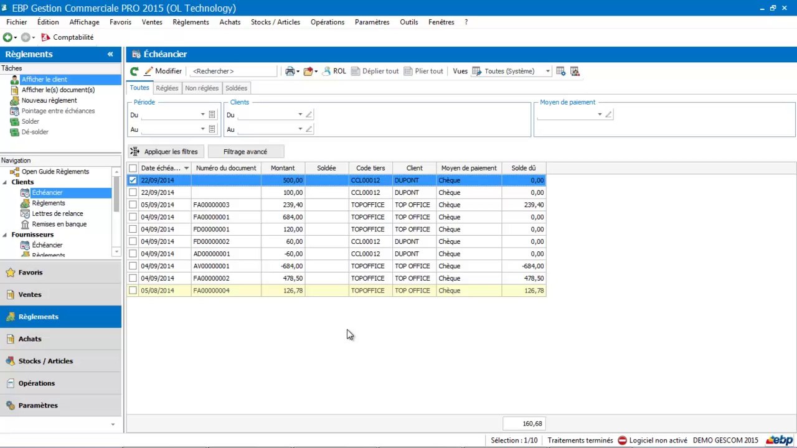Open Comptabilité from the top toolbar
This screenshot has width=797, height=448.
tap(67, 37)
